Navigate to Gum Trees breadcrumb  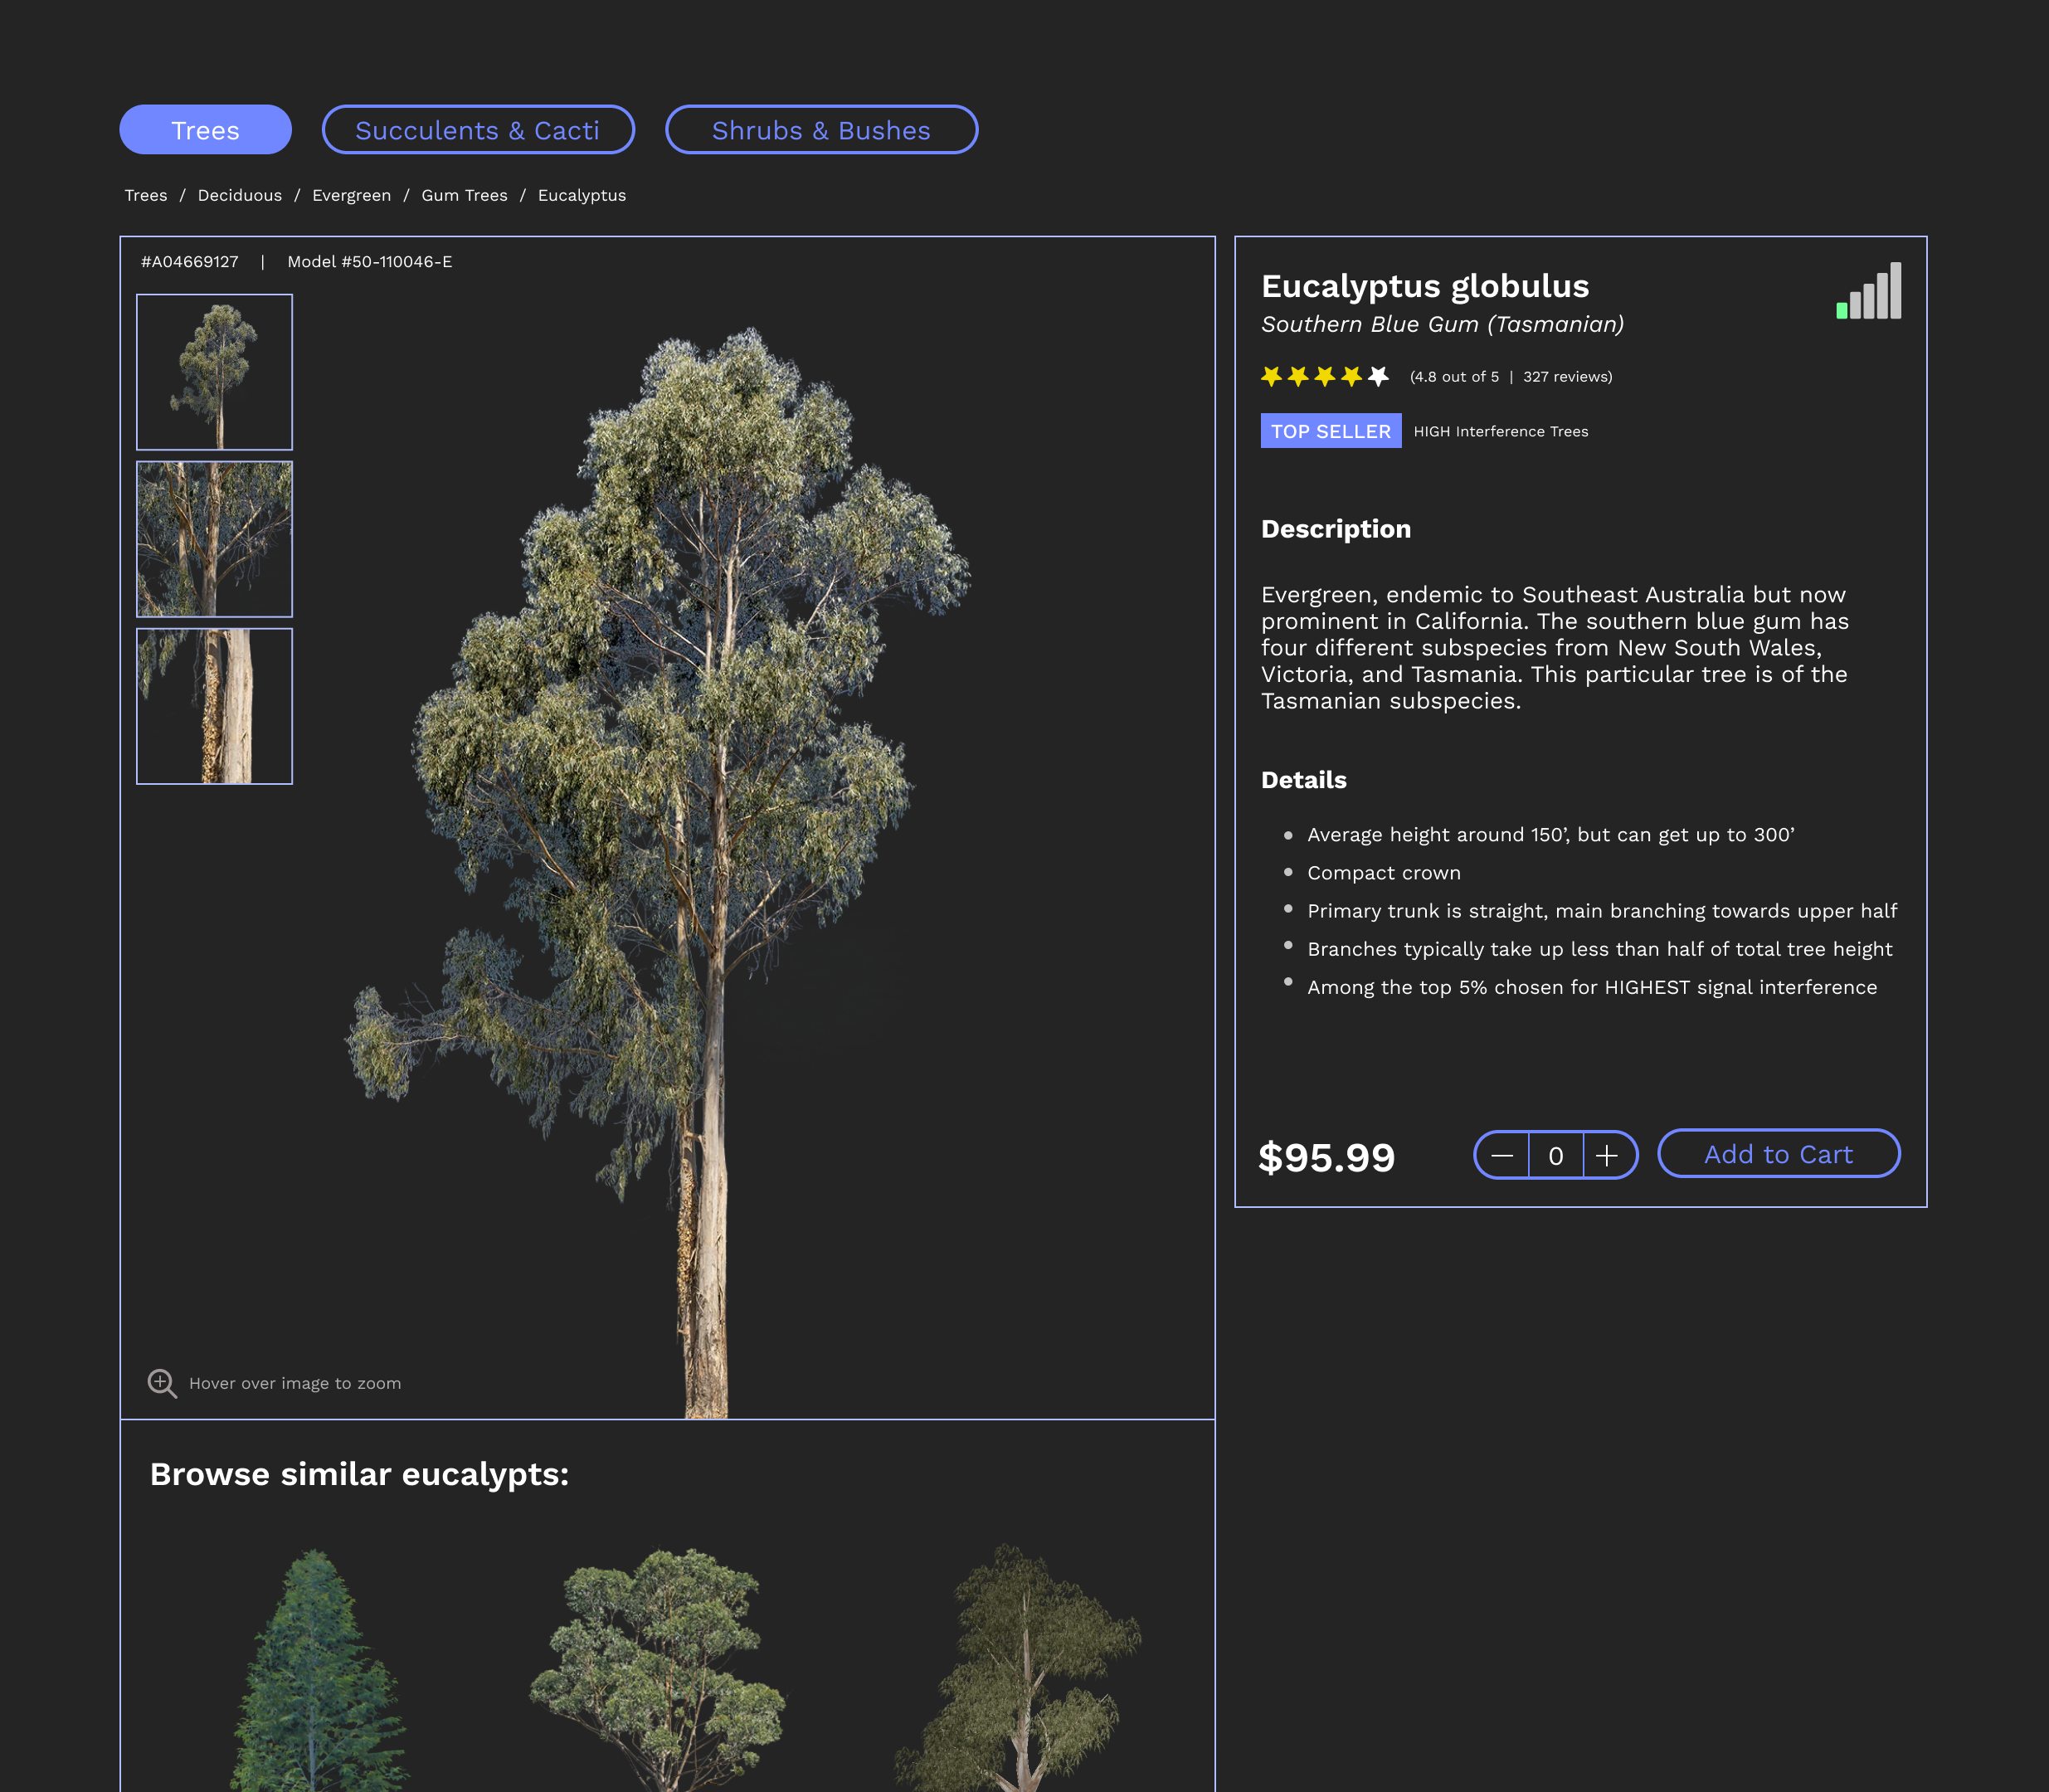(x=464, y=195)
